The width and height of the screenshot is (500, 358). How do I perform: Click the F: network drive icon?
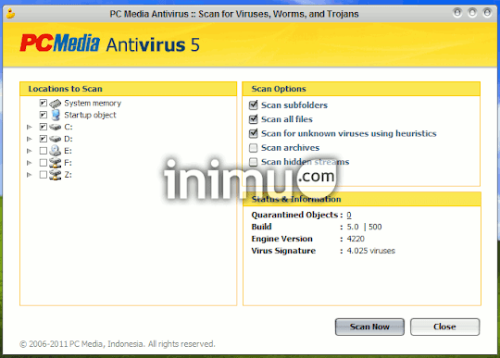click(56, 163)
